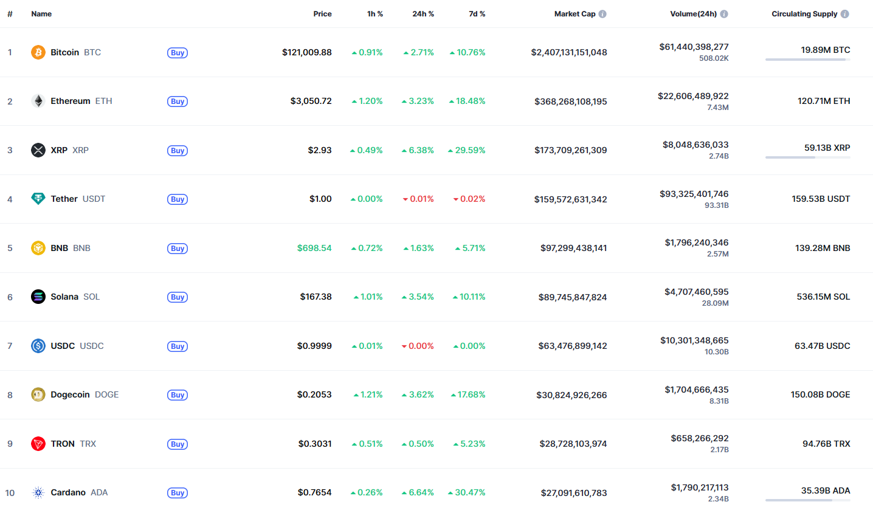Click the Ethereum coin logo

coord(38,101)
